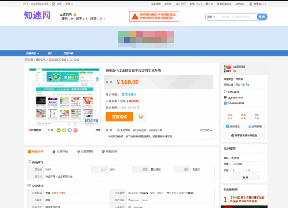Click the orange 立即购买 buy now button

[119, 117]
